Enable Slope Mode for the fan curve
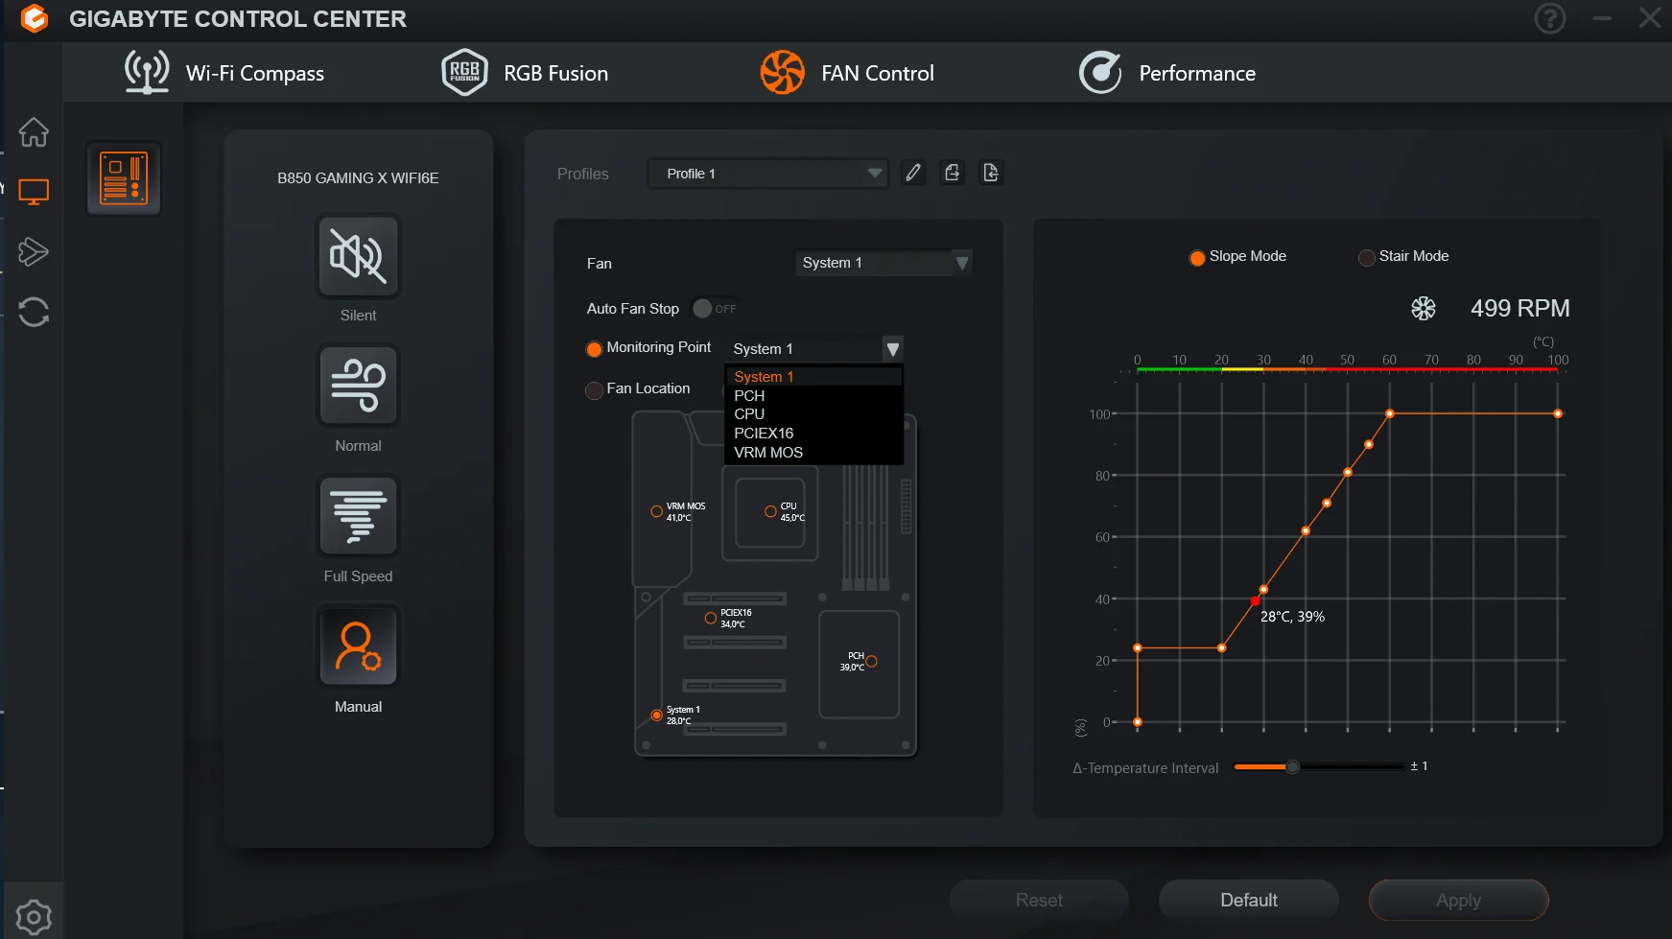The width and height of the screenshot is (1672, 939). (1197, 257)
